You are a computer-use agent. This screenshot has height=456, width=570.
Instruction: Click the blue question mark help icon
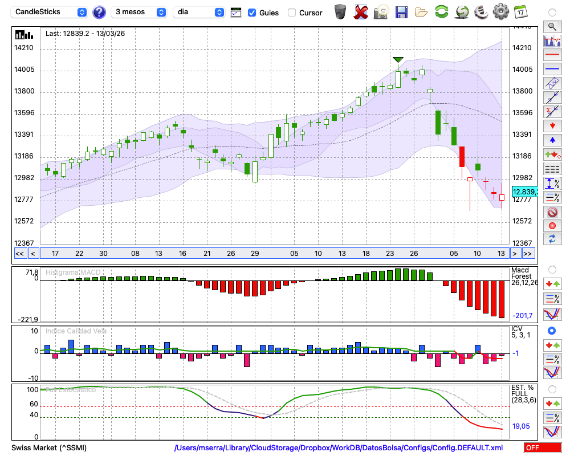pyautogui.click(x=99, y=12)
